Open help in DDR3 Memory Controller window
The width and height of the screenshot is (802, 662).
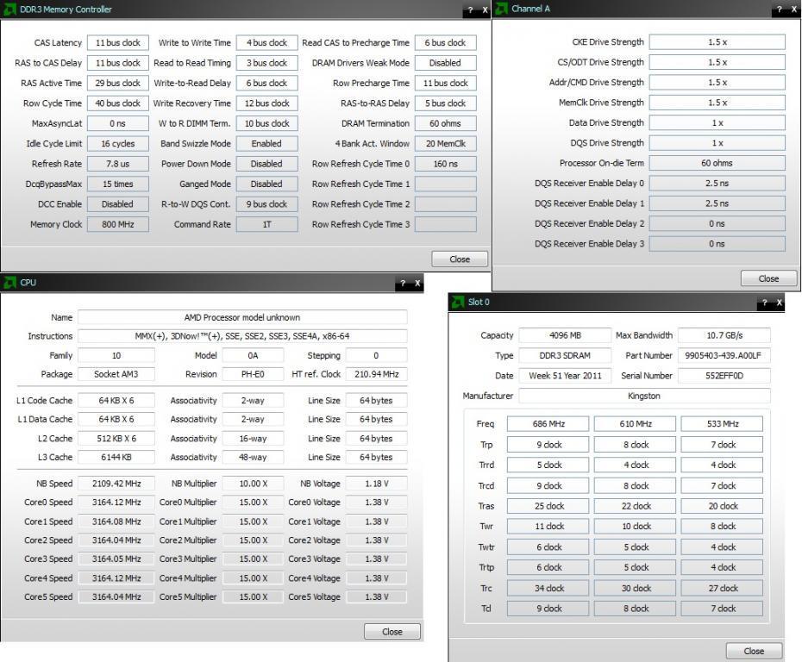tap(470, 10)
